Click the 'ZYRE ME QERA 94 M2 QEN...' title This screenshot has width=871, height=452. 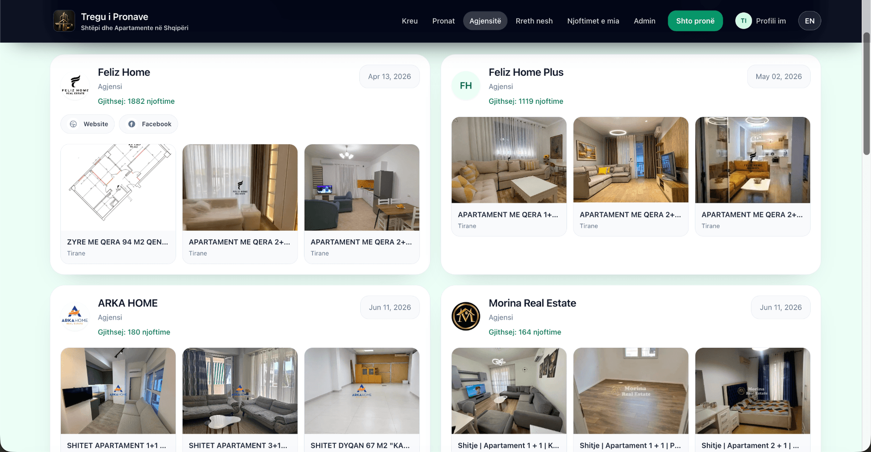(117, 242)
